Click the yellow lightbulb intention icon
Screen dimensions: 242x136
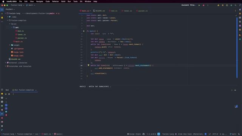tap(88, 65)
